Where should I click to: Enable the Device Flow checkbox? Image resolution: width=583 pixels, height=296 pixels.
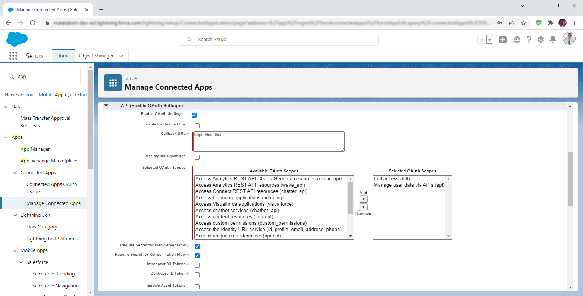pos(197,125)
